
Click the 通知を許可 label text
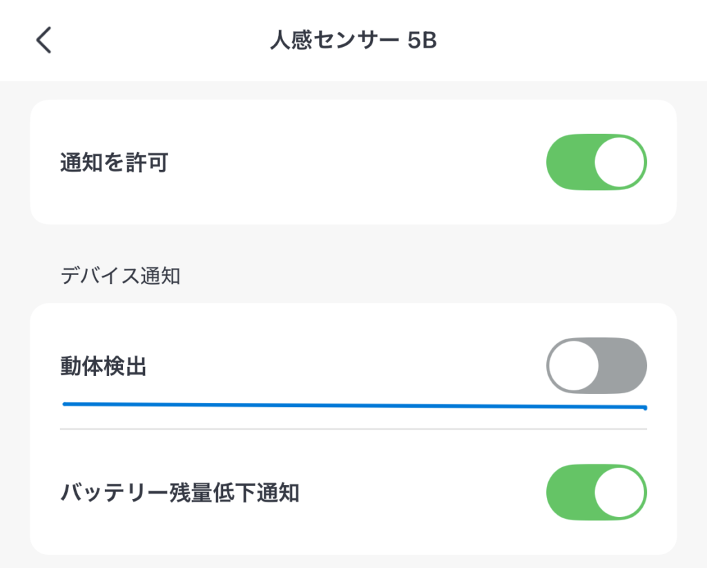114,163
